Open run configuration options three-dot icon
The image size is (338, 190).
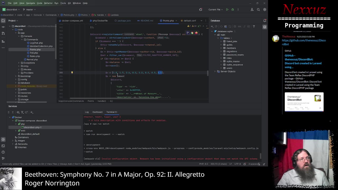[238, 9]
